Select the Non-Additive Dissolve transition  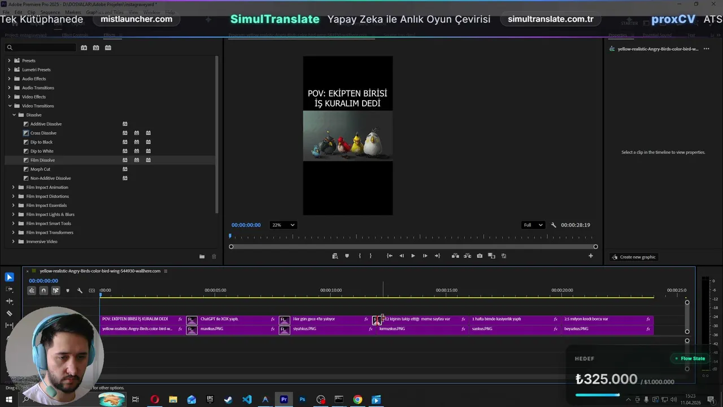pyautogui.click(x=50, y=178)
